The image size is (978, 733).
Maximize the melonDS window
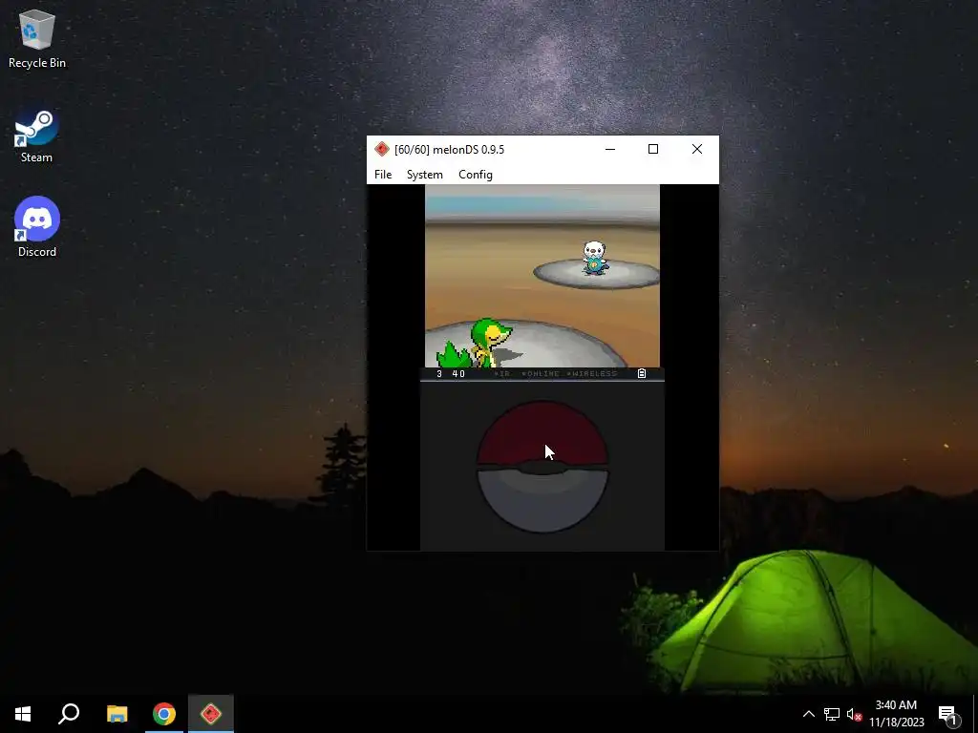[653, 149]
